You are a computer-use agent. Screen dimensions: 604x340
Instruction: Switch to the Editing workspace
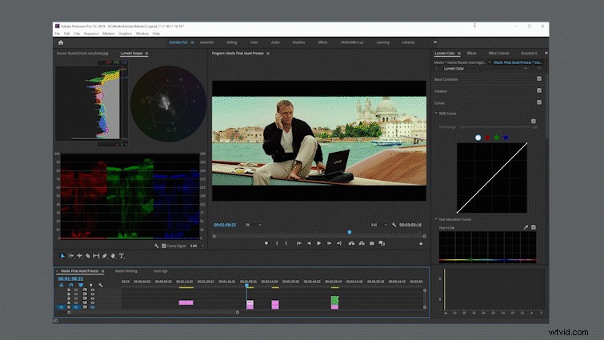(x=232, y=42)
